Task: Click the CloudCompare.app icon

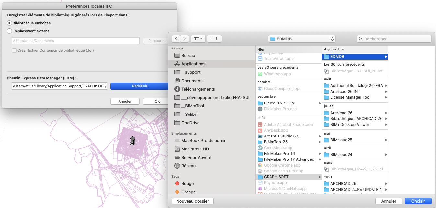Action: click(x=260, y=89)
